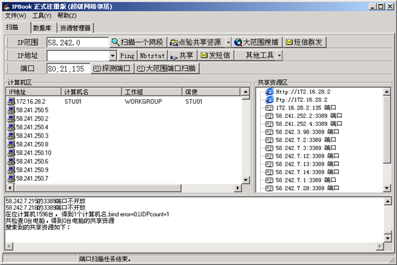Click the 大范围搜捕 button
Image resolution: width=397 pixels, height=265 pixels.
pyautogui.click(x=256, y=42)
